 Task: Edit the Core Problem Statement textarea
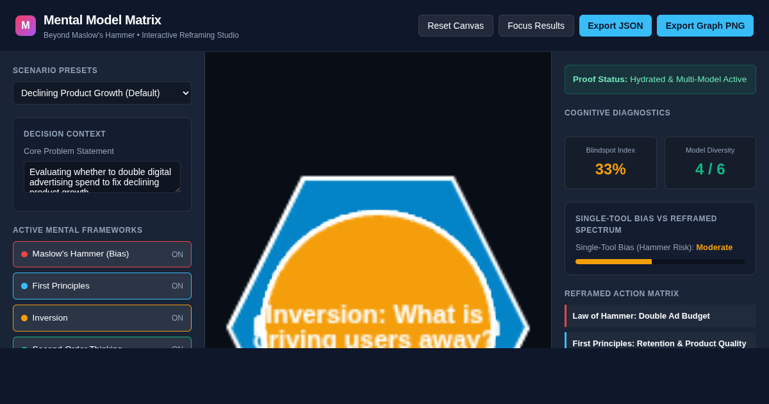click(x=102, y=177)
